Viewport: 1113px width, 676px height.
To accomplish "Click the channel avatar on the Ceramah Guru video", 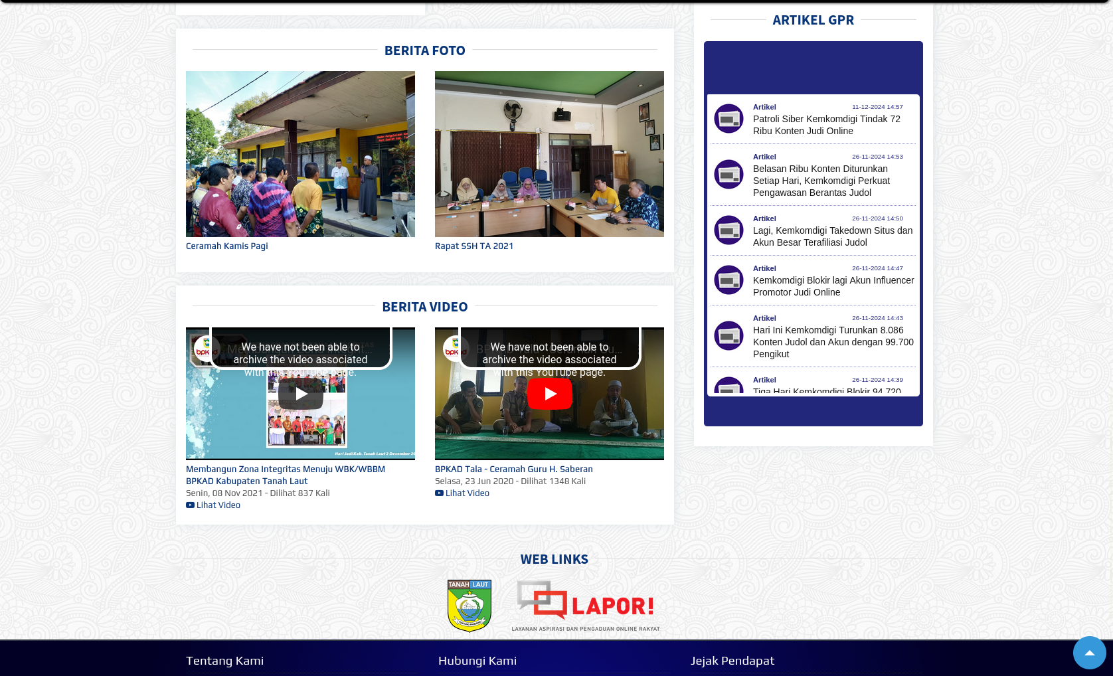I will 456,349.
